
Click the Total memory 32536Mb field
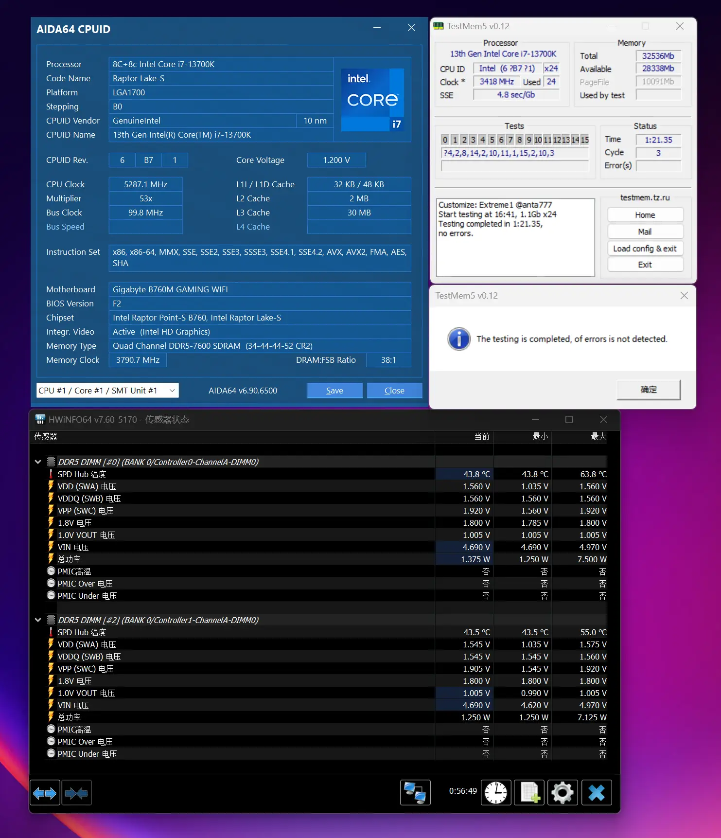pyautogui.click(x=658, y=56)
